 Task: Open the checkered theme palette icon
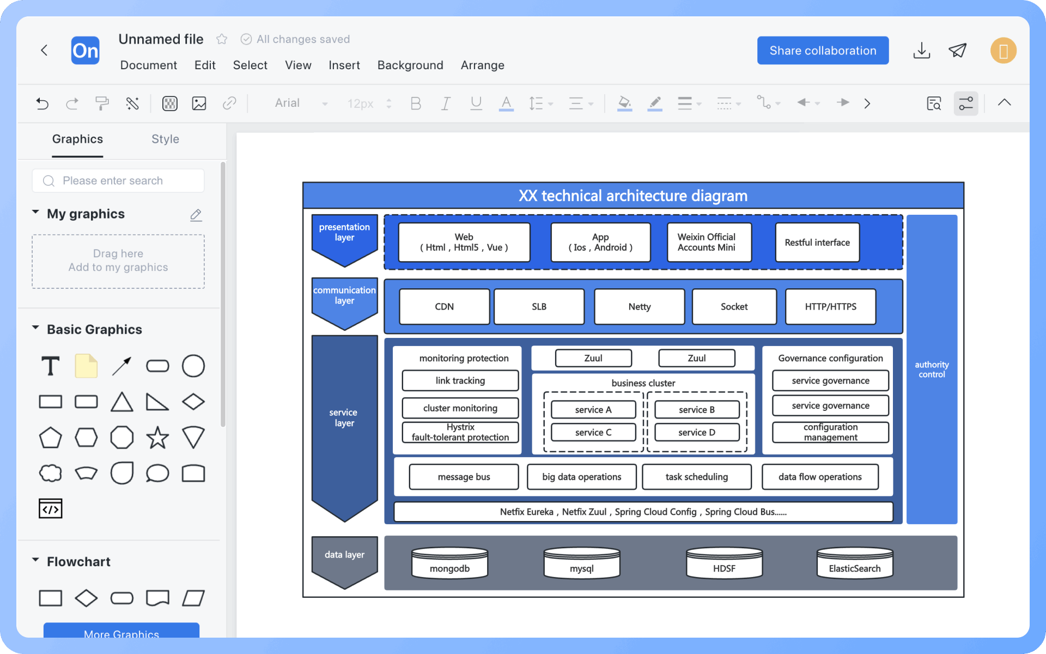pyautogui.click(x=170, y=103)
